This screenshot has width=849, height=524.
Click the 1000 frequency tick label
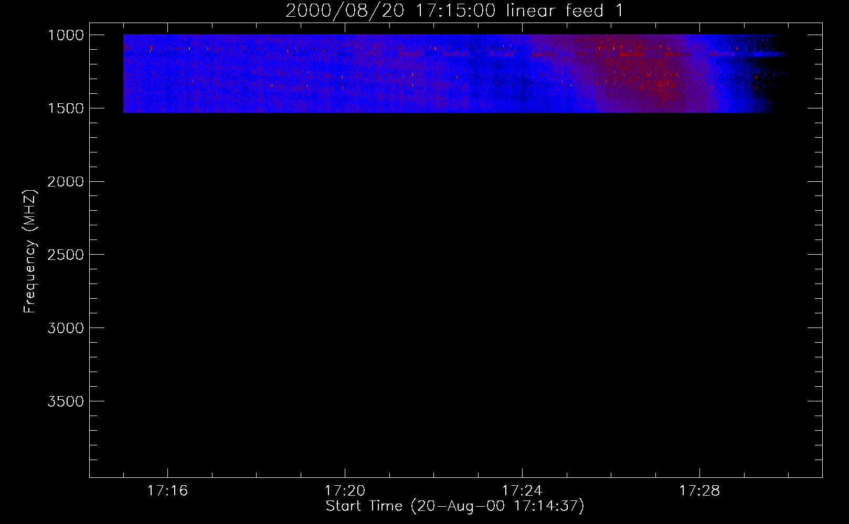66,35
